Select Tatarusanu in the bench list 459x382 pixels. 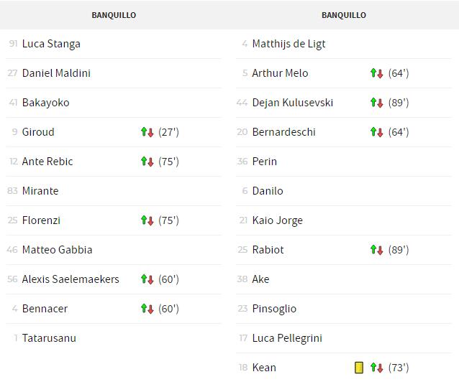49,338
